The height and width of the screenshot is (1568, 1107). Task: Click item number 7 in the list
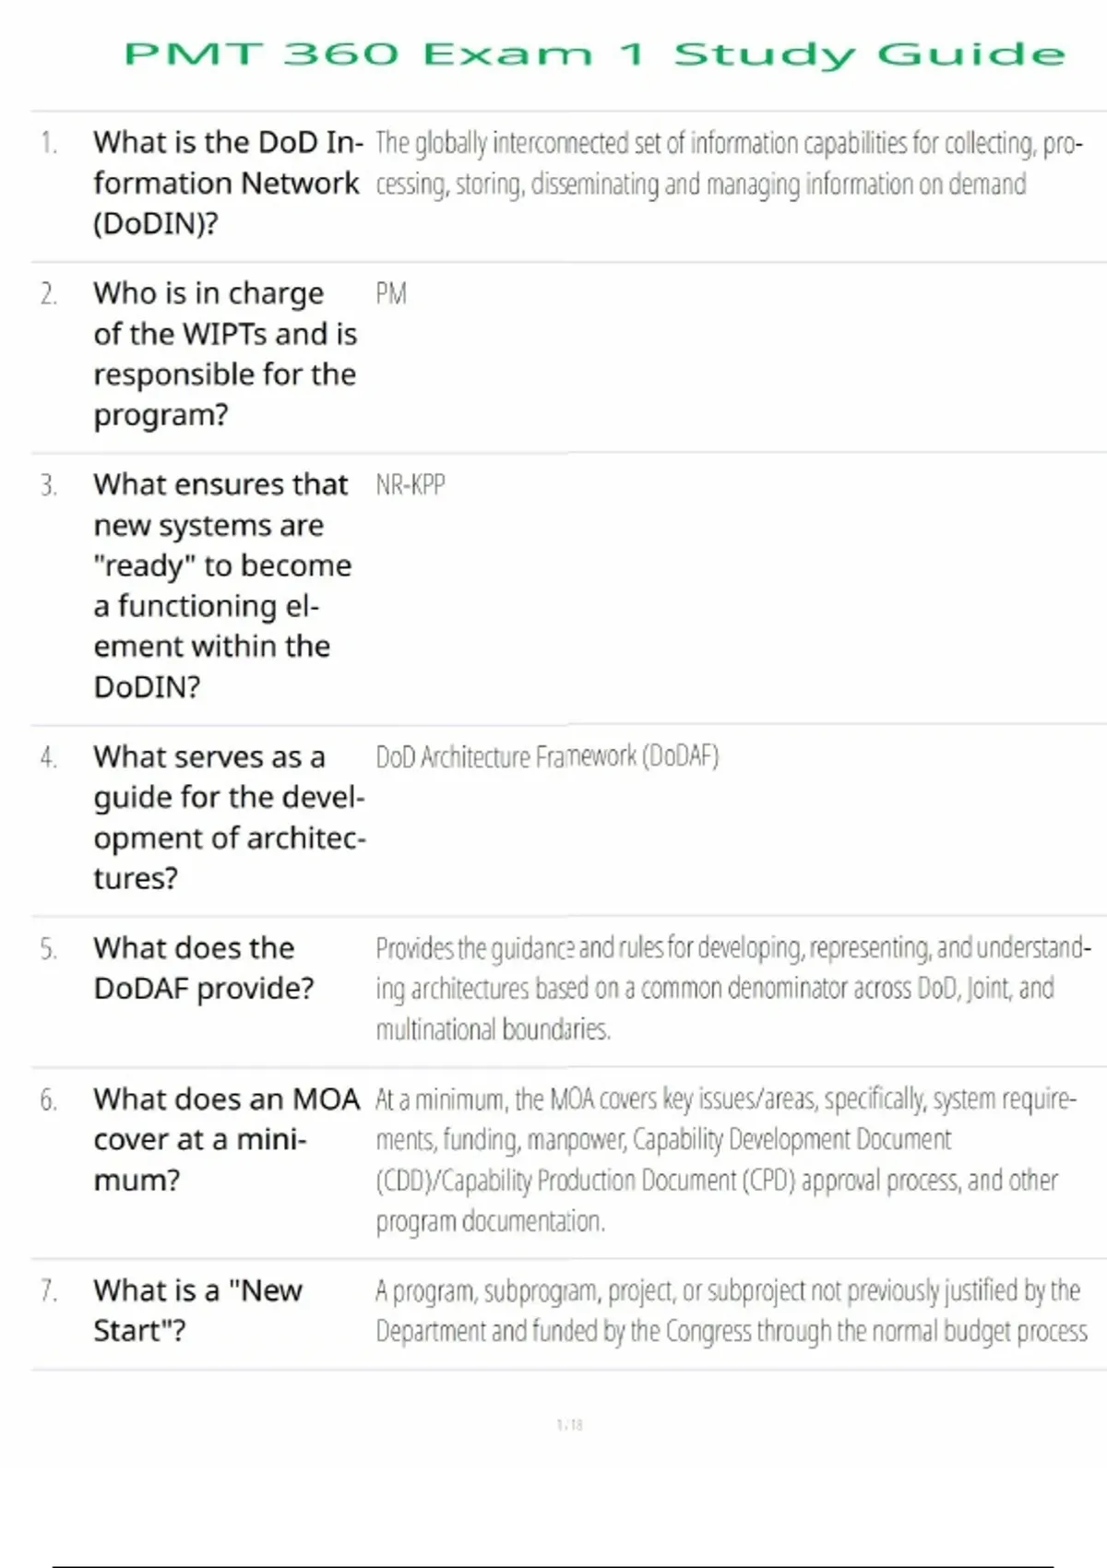(x=49, y=1291)
